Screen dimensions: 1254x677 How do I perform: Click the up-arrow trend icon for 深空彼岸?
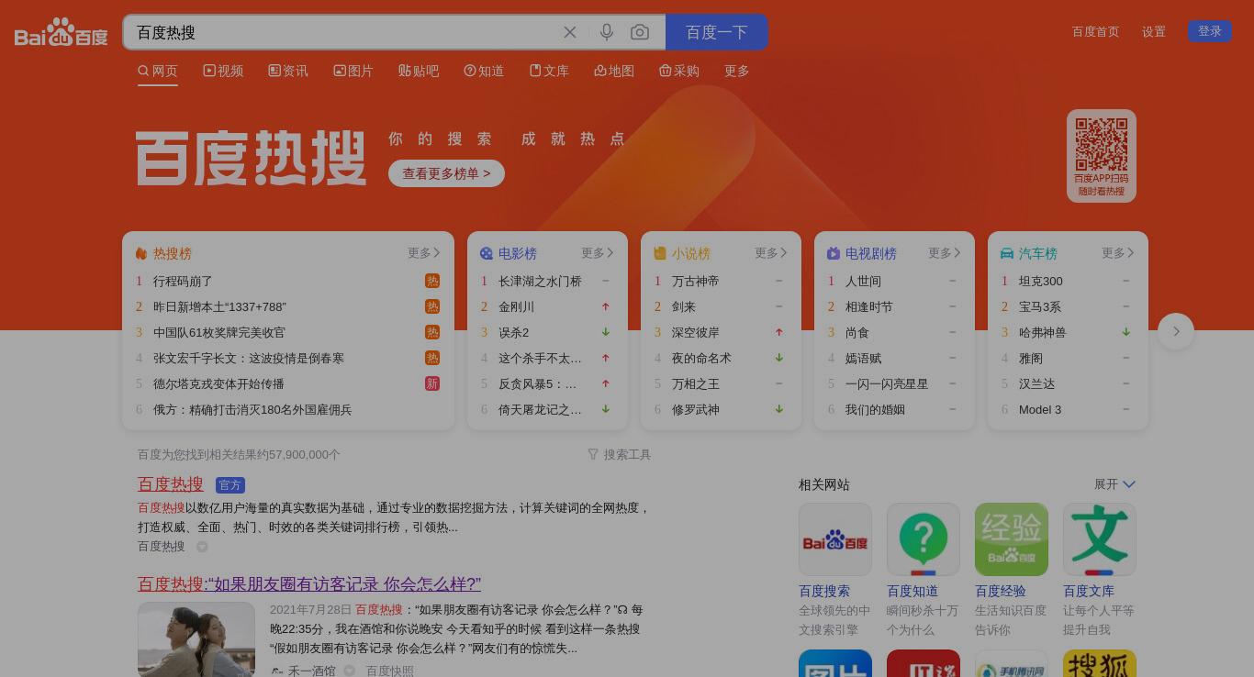click(x=779, y=332)
